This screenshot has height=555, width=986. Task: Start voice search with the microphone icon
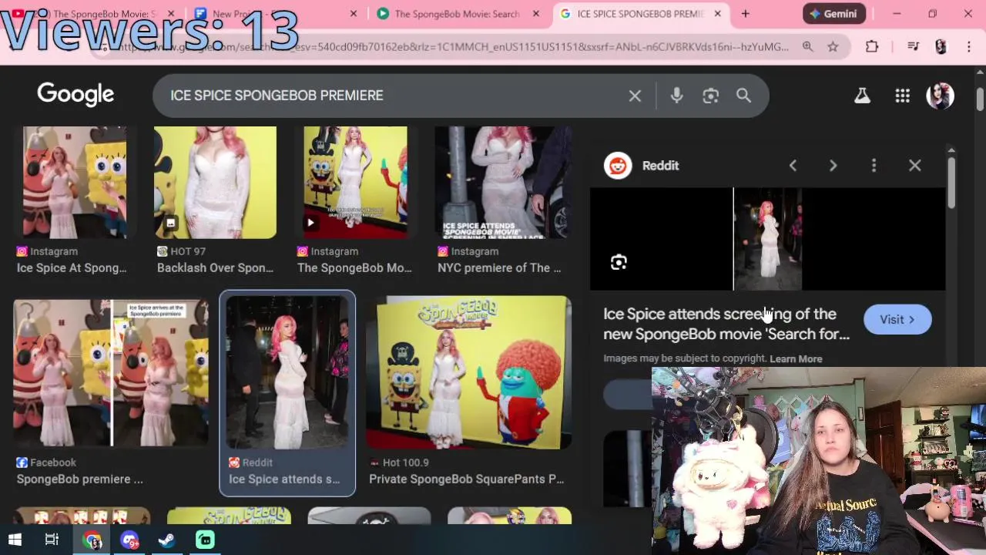tap(676, 96)
